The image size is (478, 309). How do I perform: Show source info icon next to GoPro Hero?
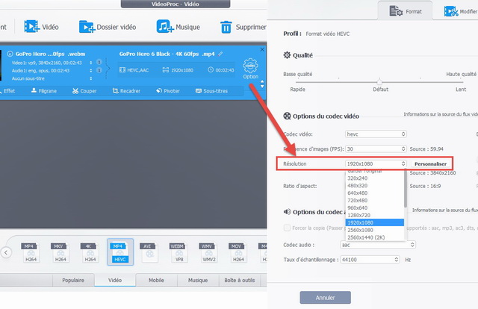tap(10, 54)
